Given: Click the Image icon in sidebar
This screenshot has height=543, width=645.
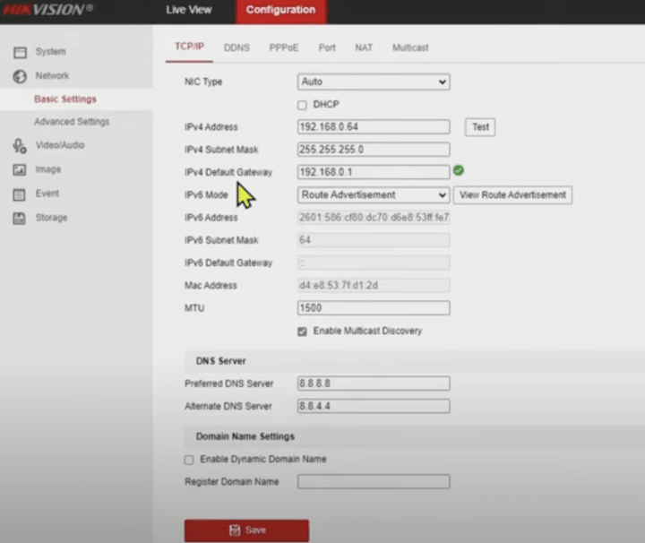Looking at the screenshot, I should tap(19, 169).
